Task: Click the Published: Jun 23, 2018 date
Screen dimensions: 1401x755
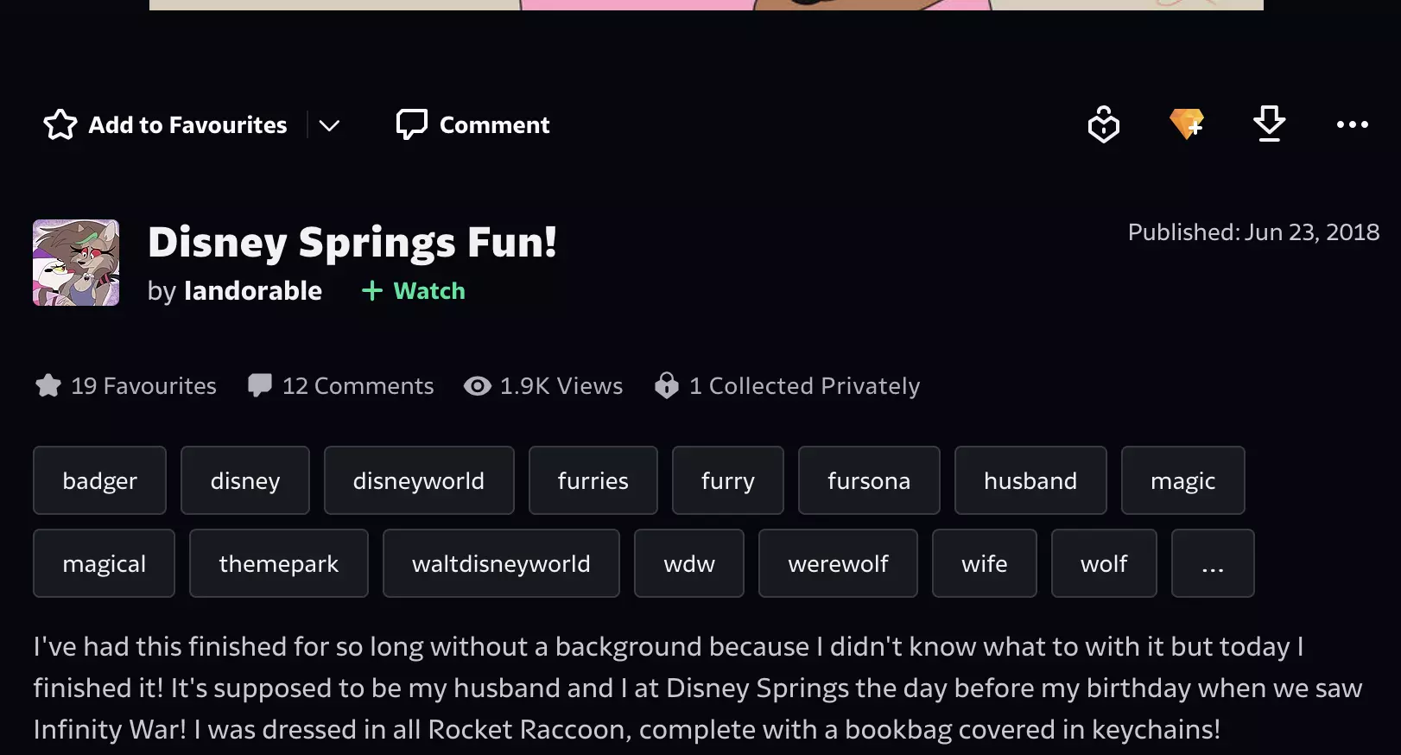Action: tap(1253, 232)
